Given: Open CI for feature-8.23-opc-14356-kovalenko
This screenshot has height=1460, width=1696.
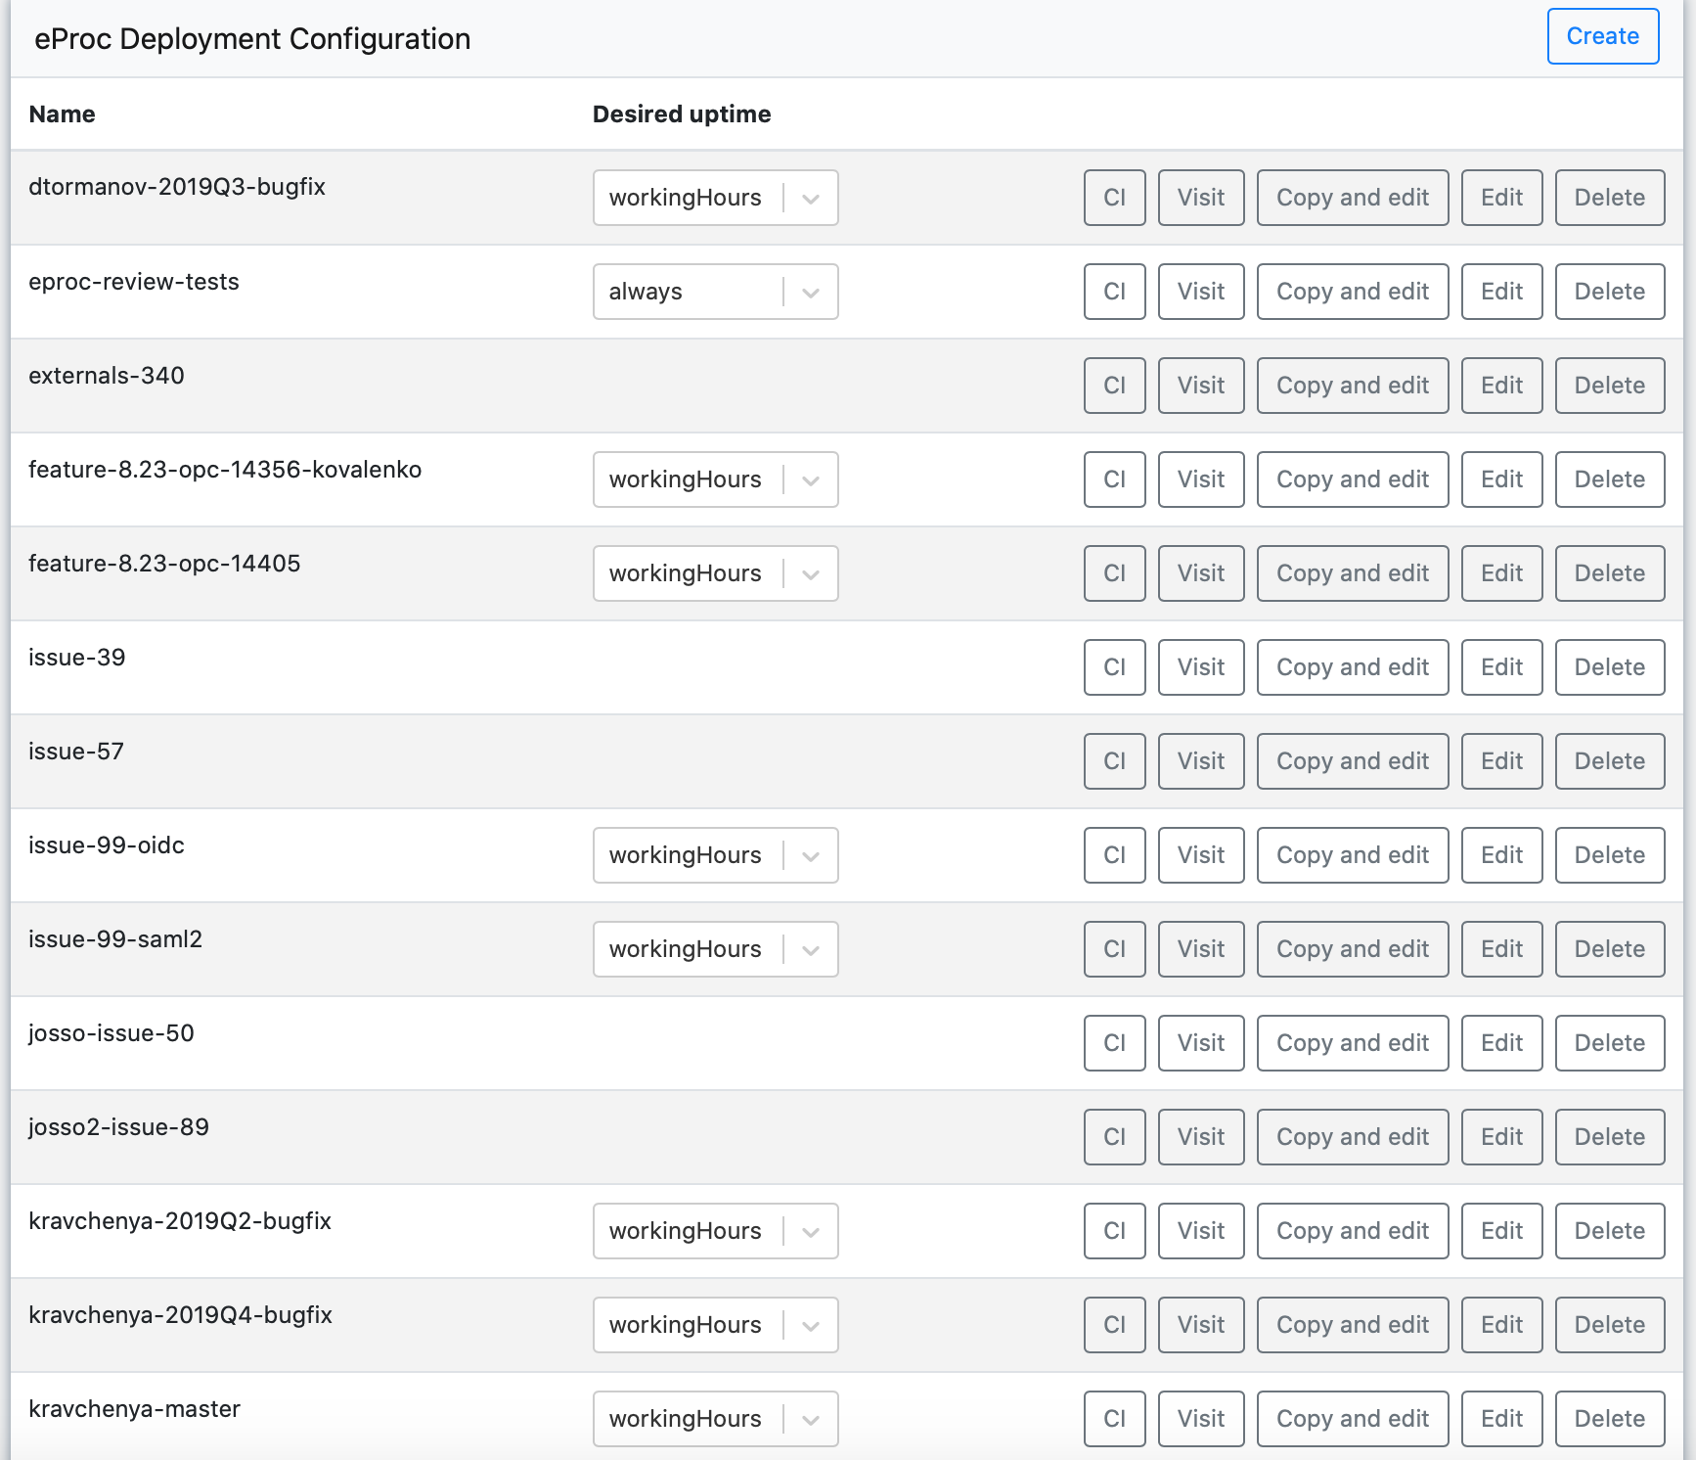Looking at the screenshot, I should click(x=1114, y=479).
